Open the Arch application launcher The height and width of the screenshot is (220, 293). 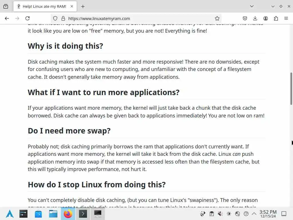(x=10, y=214)
